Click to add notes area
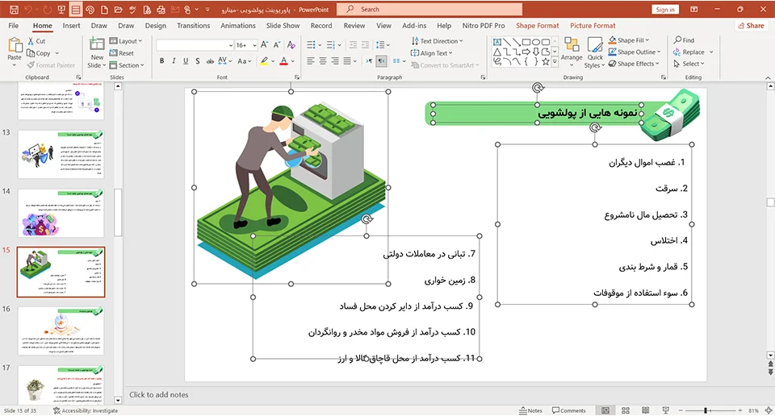775x416 pixels. (x=159, y=395)
